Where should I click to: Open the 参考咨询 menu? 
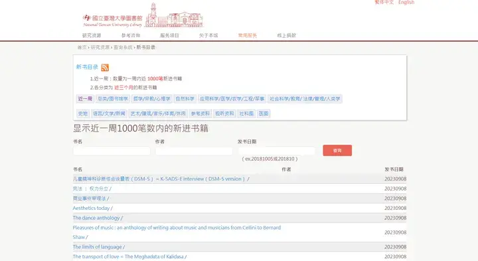click(131, 35)
